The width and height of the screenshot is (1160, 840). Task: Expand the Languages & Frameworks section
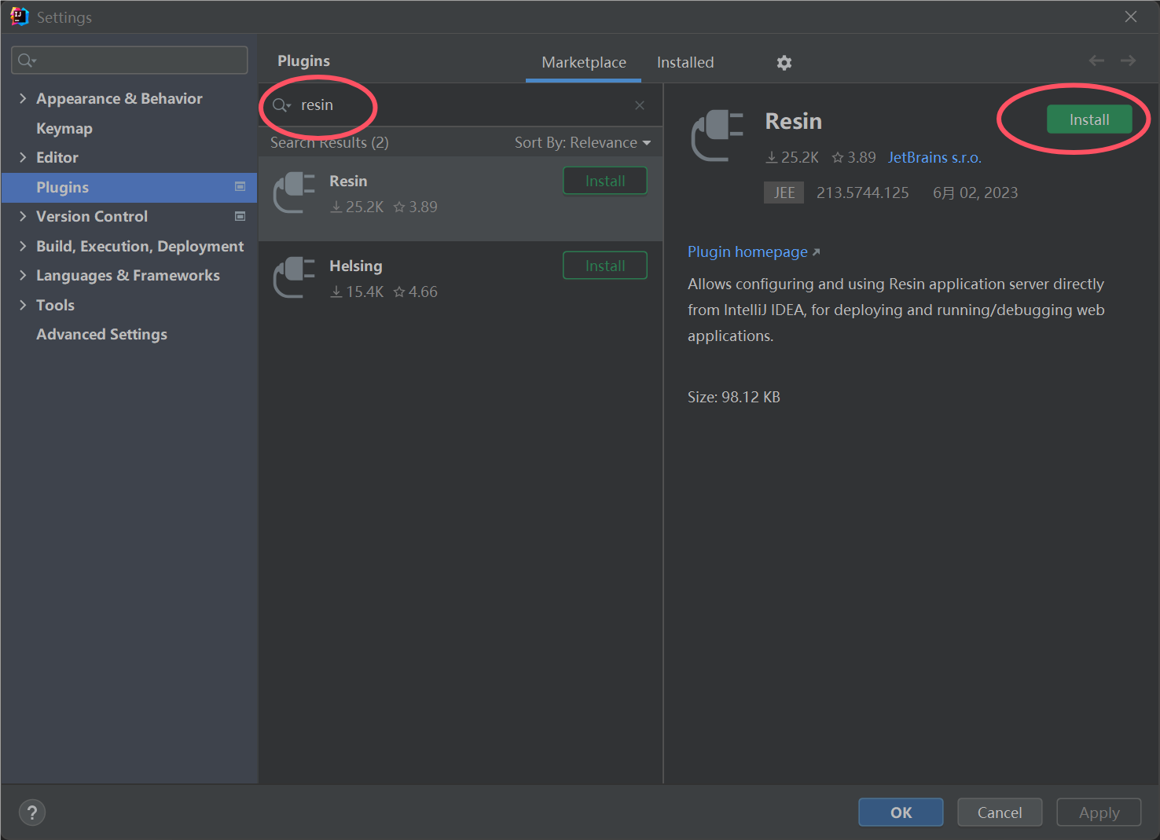pyautogui.click(x=23, y=275)
